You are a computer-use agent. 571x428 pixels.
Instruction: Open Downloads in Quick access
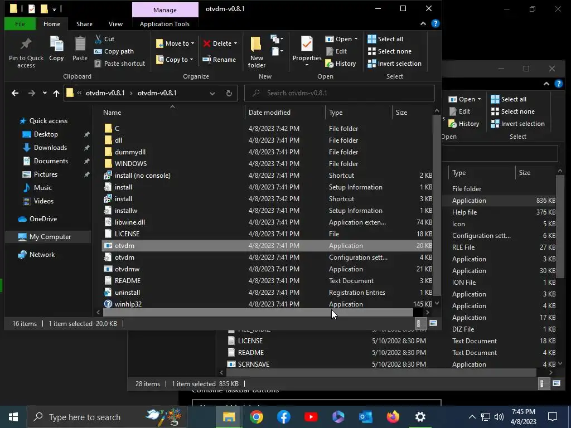pyautogui.click(x=51, y=147)
